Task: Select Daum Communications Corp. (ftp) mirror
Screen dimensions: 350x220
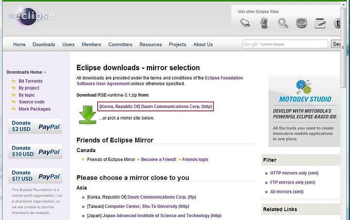Action: (x=161, y=197)
